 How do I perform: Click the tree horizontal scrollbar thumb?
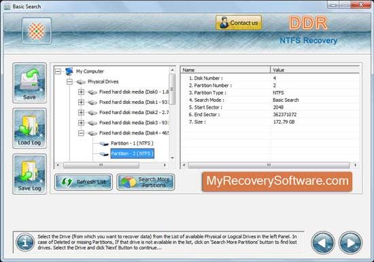[101, 165]
